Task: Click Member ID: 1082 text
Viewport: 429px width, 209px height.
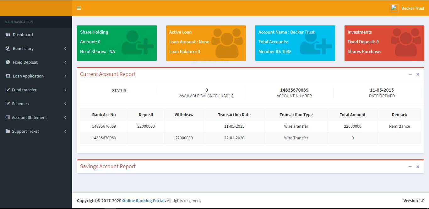Action: pos(275,51)
